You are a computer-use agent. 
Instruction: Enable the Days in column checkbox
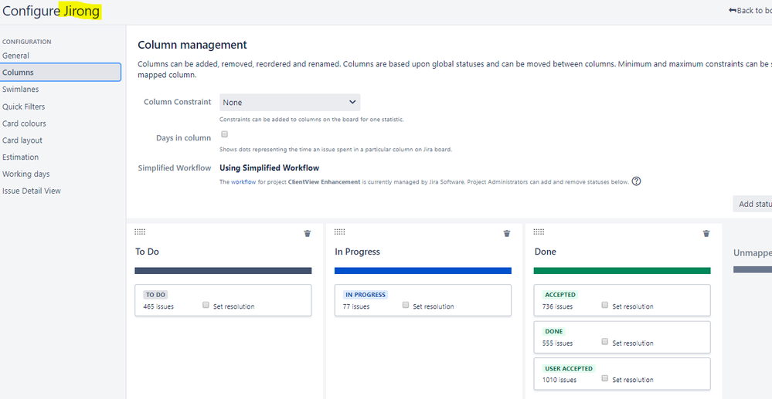point(225,134)
